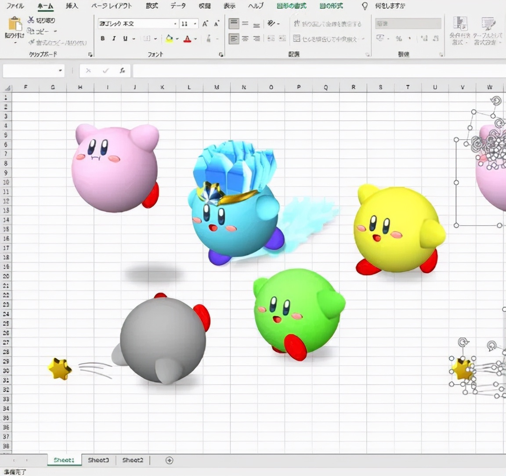Open the underline style dropdown arrow
The image size is (506, 476).
coord(134,39)
